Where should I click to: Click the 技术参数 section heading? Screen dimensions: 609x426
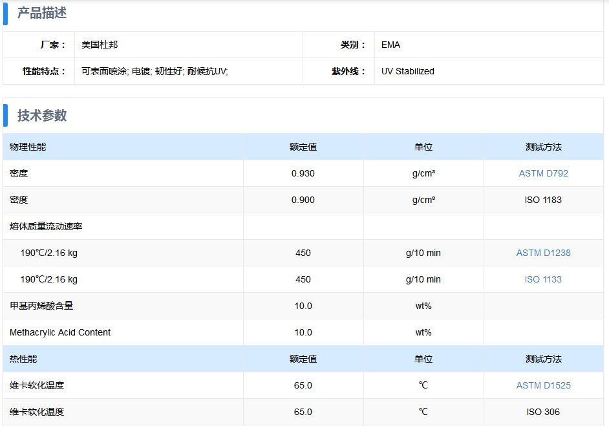pyautogui.click(x=42, y=116)
